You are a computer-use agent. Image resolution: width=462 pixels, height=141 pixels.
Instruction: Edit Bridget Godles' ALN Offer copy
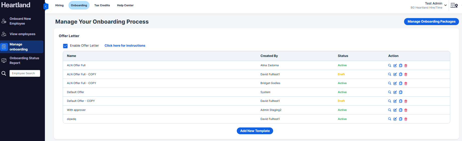click(x=395, y=83)
